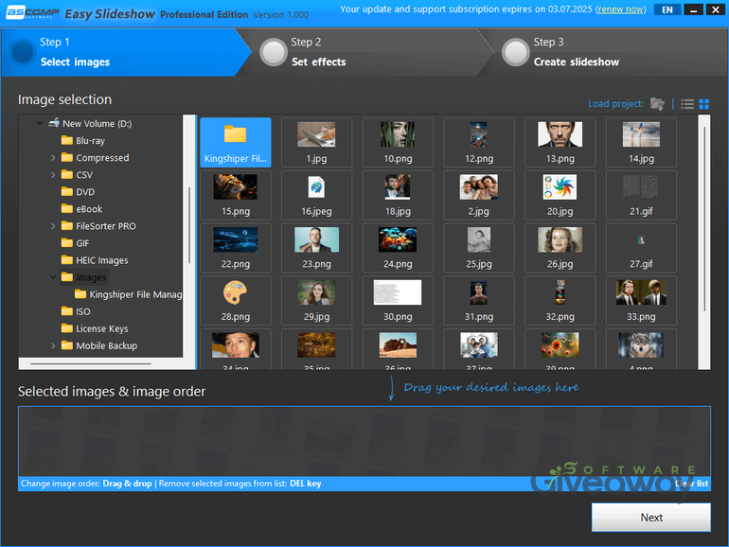Open the Load project folder icon
Image resolution: width=729 pixels, height=547 pixels.
coord(657,104)
